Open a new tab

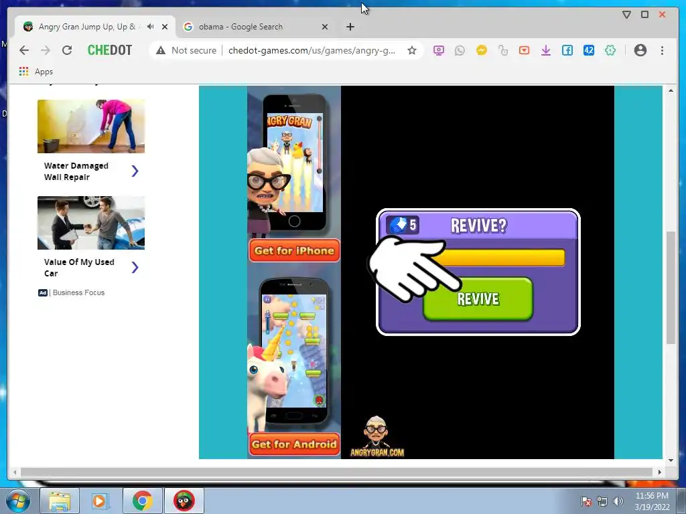click(x=350, y=27)
